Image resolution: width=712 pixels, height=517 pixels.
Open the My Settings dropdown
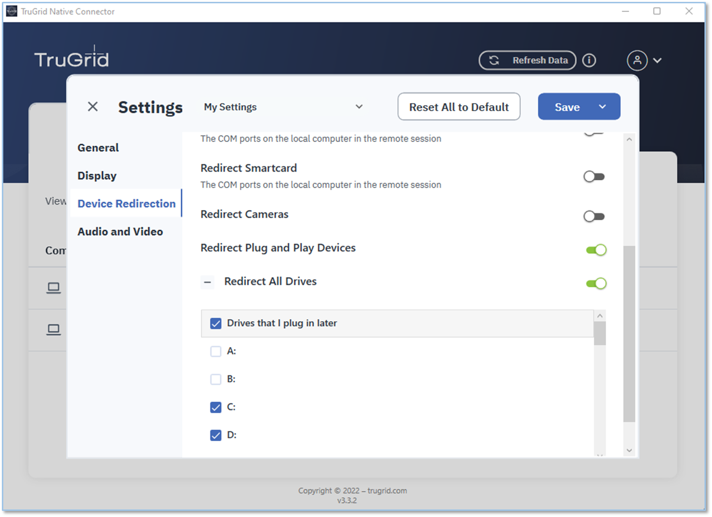click(283, 107)
